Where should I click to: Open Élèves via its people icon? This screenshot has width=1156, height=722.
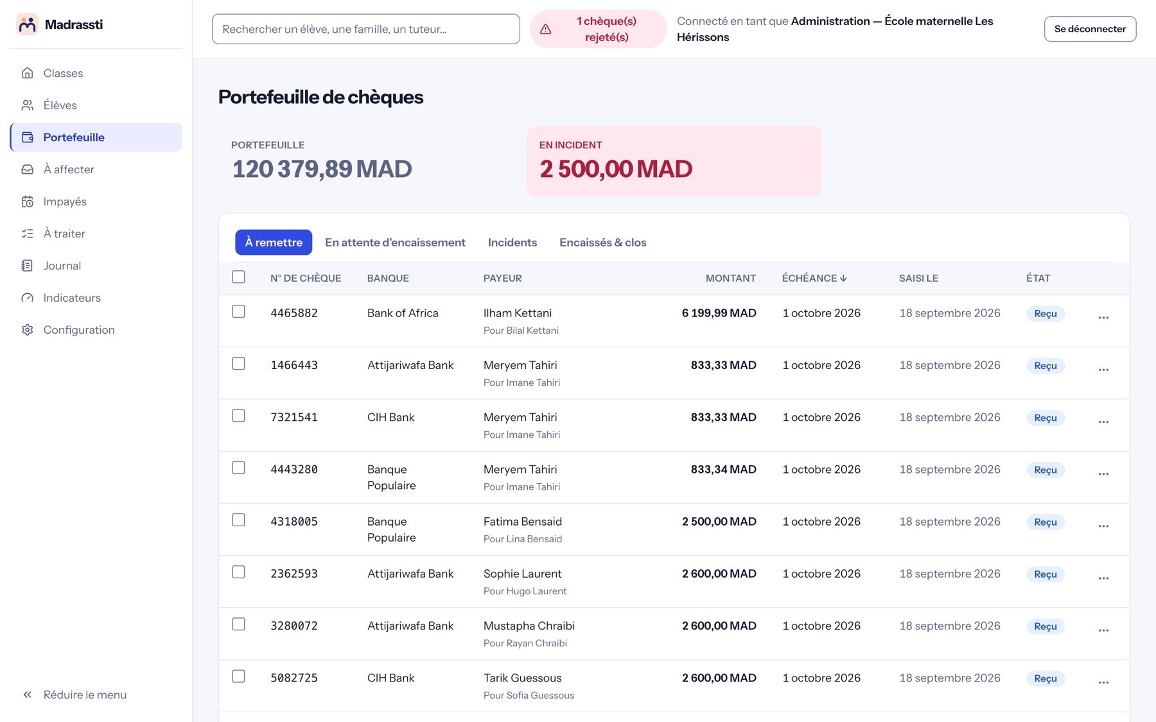[27, 105]
